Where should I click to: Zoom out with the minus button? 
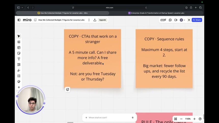click(181, 119)
